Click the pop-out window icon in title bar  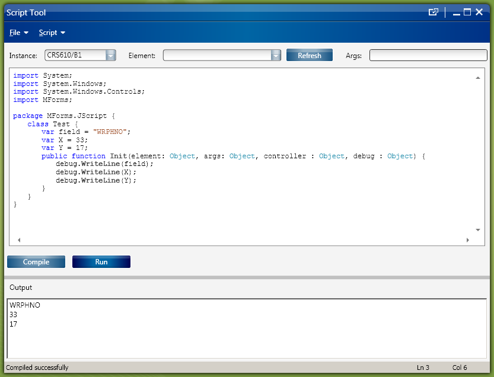434,12
